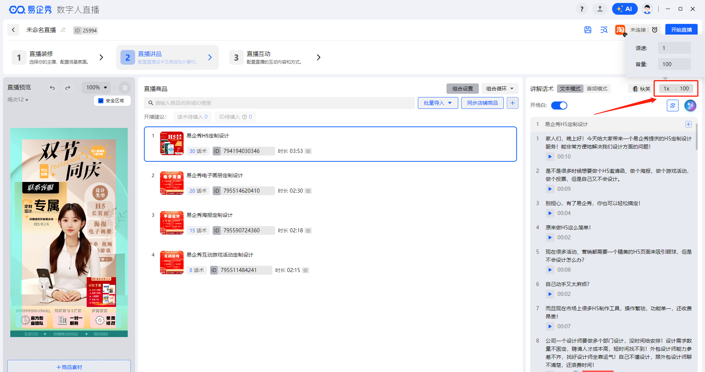Expand the 场次12 dropdown
Viewport: 705px width, 372px height.
coord(18,100)
